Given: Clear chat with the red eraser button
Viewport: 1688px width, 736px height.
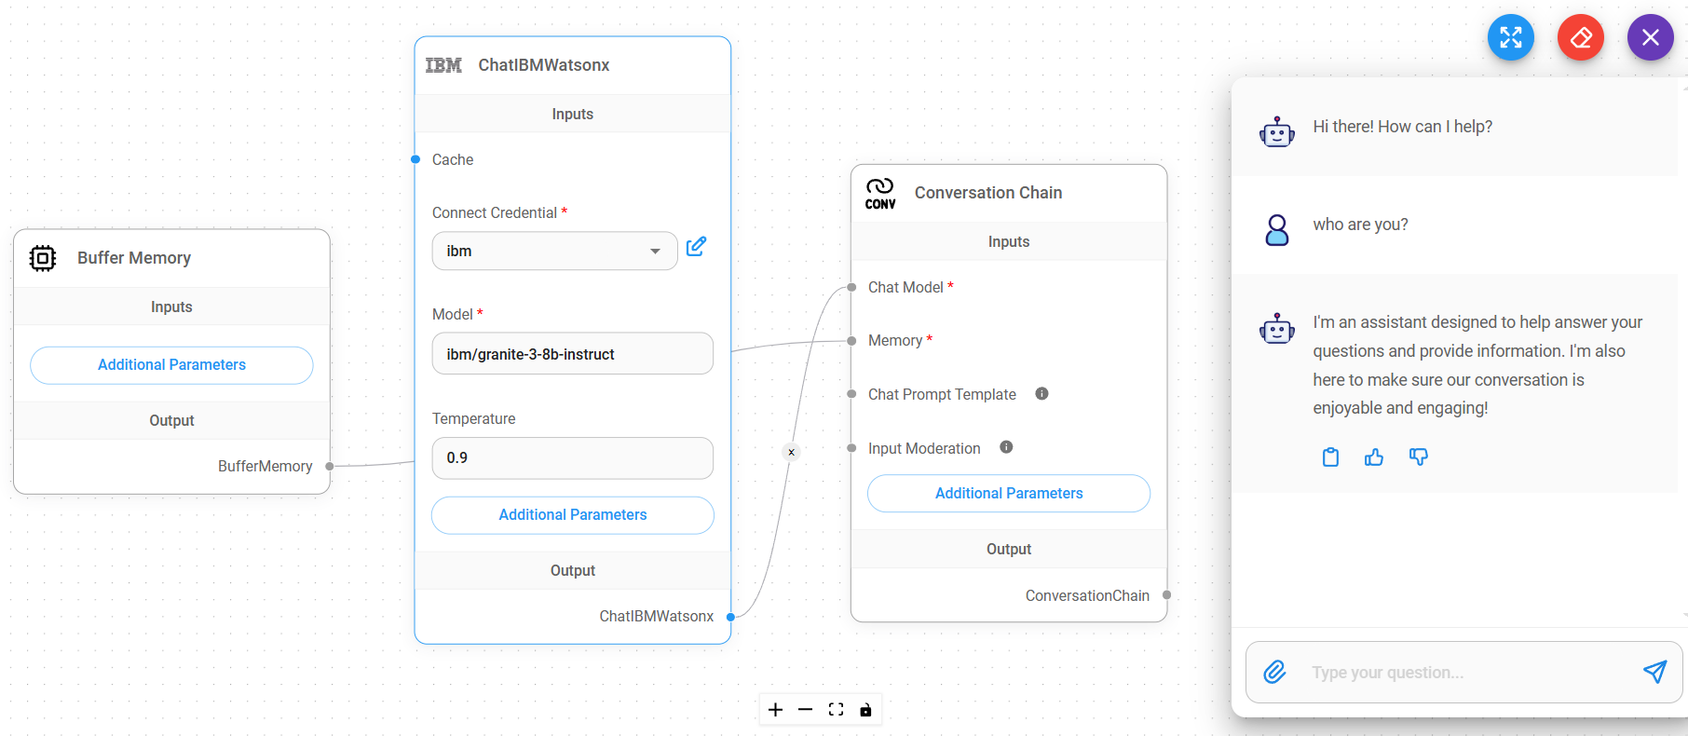Looking at the screenshot, I should [1580, 37].
